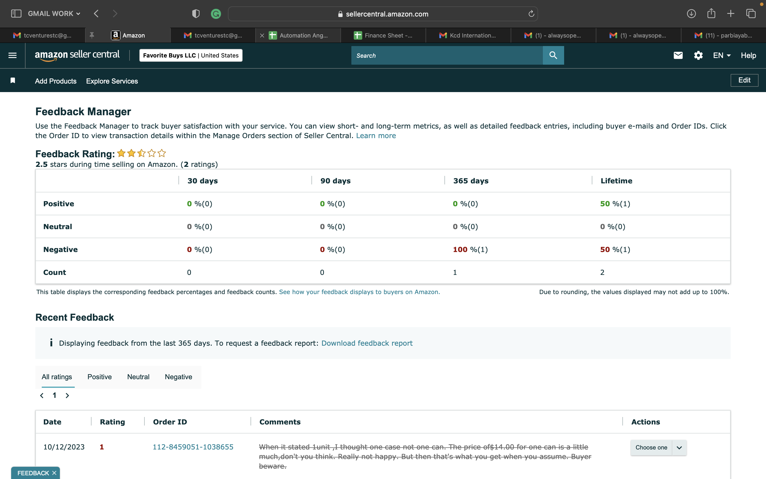Follow the Learn more link
Screen dimensions: 766x479
(376, 136)
